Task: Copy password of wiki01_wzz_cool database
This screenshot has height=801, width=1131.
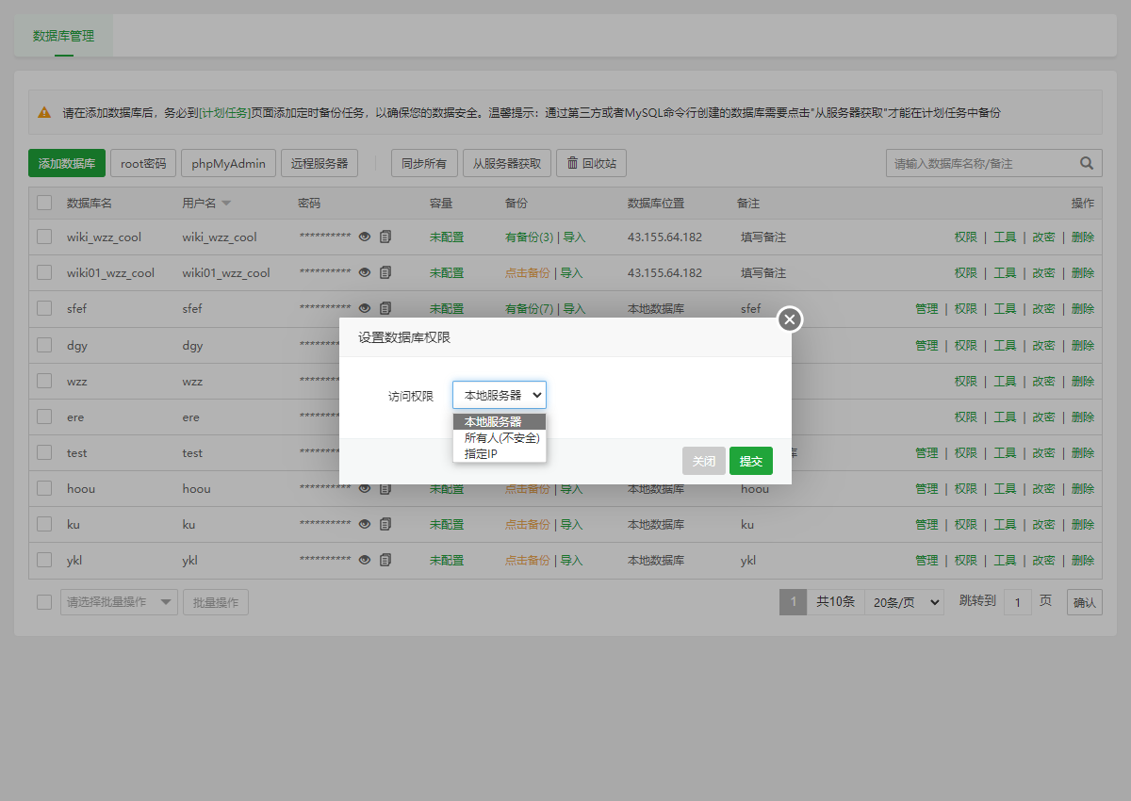Action: (385, 273)
